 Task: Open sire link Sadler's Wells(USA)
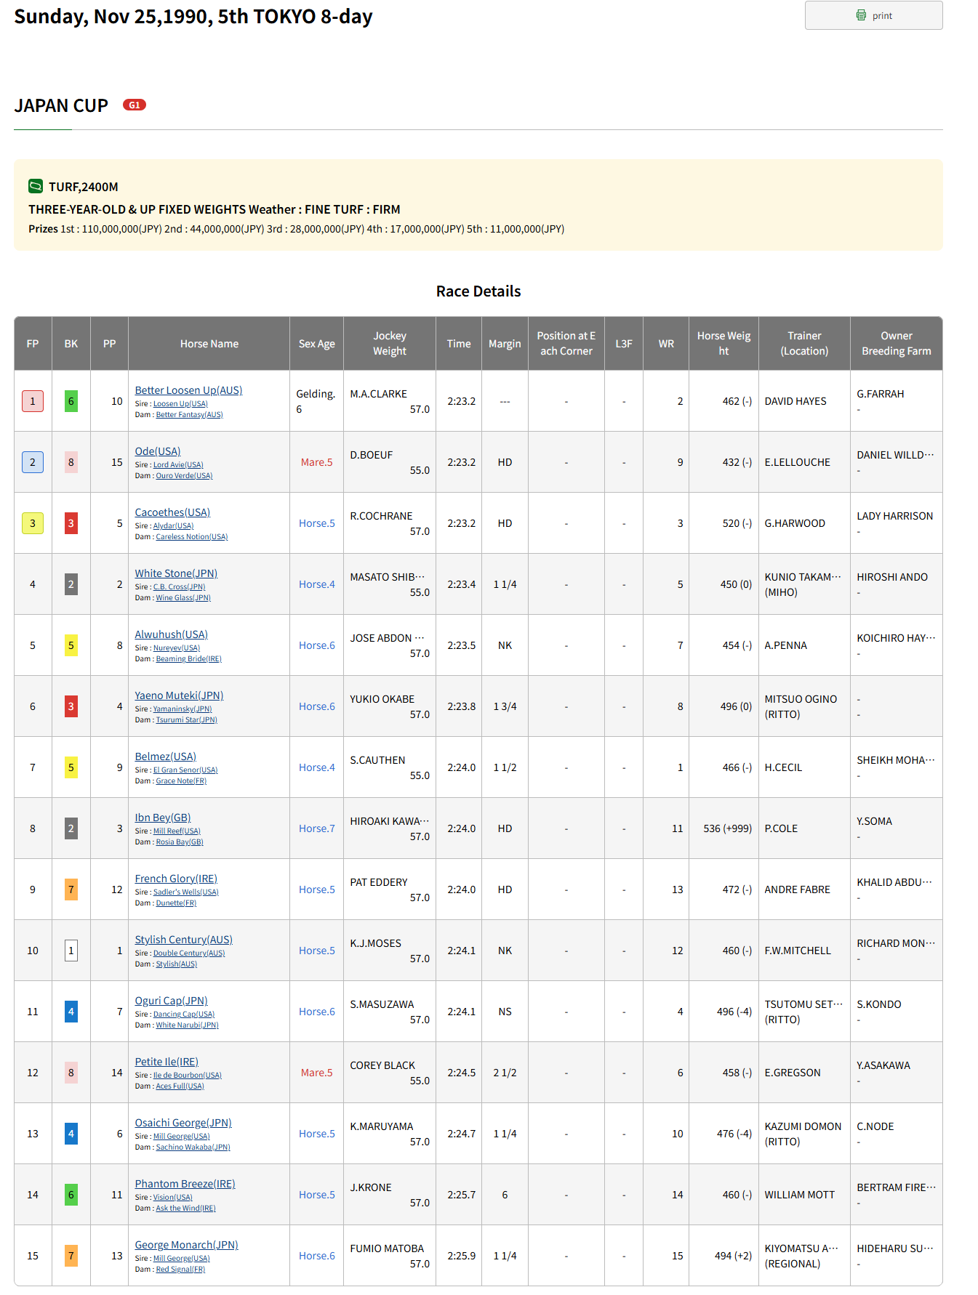point(186,892)
